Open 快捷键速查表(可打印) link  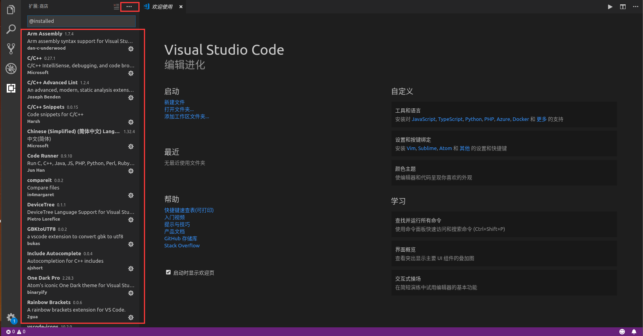pyautogui.click(x=189, y=210)
